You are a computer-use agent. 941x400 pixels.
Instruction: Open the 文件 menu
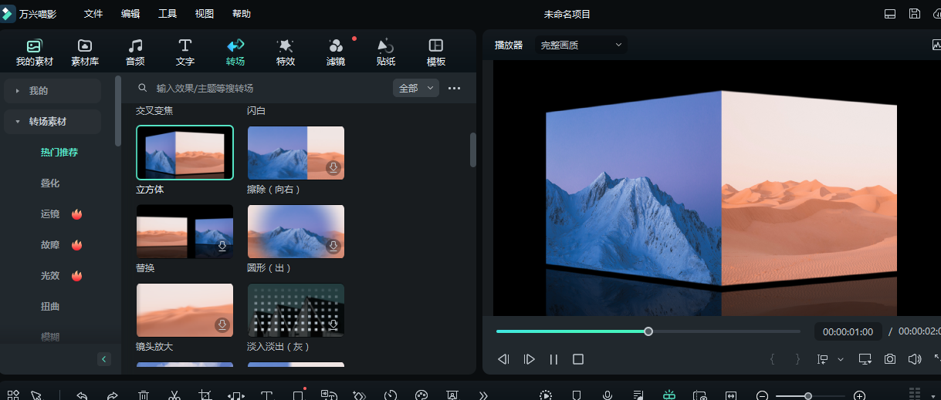[93, 14]
